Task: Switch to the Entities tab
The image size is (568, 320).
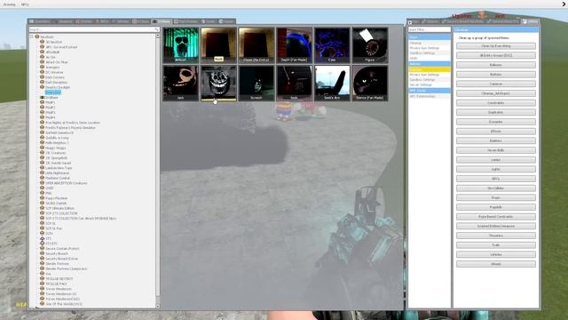Action: pos(84,21)
